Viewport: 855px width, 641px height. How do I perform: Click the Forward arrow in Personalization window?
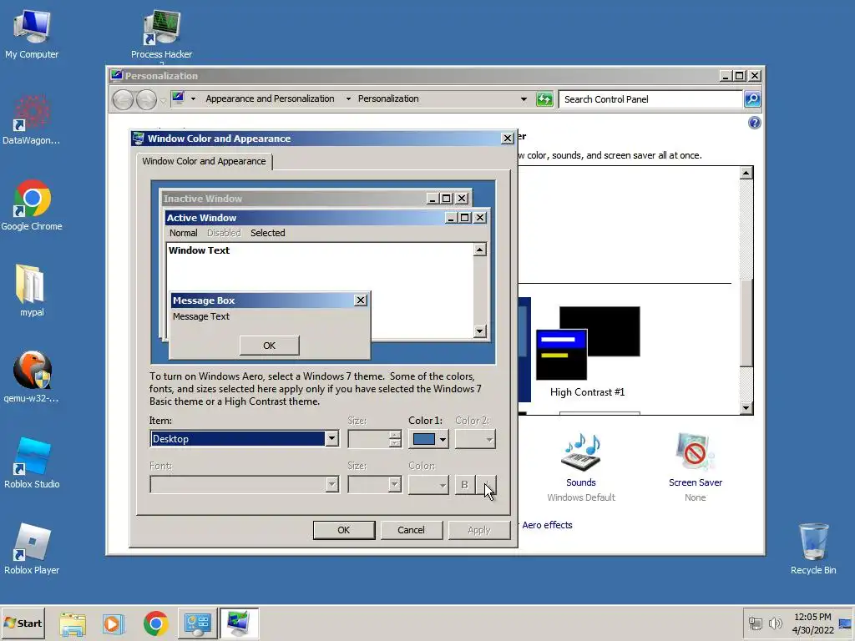click(x=146, y=99)
